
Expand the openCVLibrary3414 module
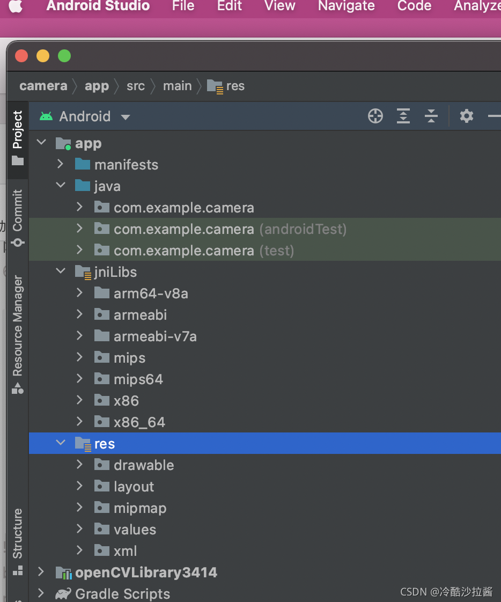tap(41, 571)
